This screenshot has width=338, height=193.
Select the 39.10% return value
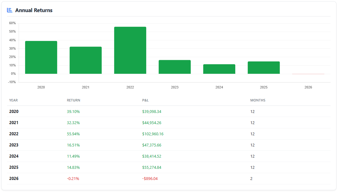point(73,111)
